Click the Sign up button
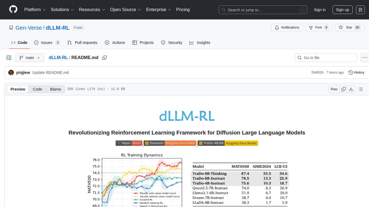The width and height of the screenshot is (369, 207). (342, 10)
